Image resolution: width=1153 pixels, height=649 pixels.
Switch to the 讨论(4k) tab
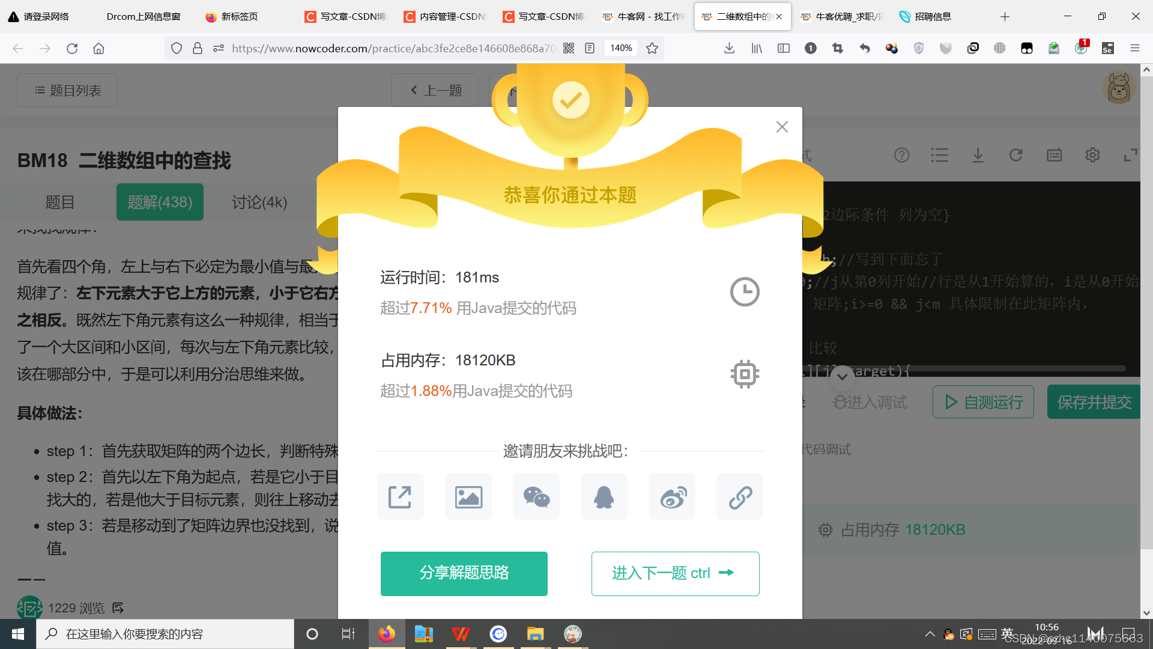[x=258, y=202]
